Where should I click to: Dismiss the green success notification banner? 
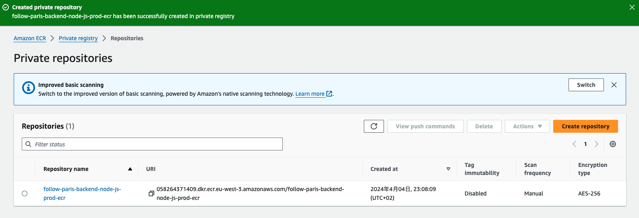632,7
